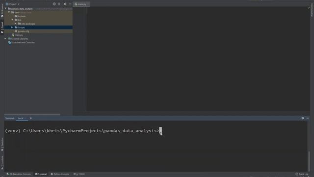Open Project panel settings gear
This screenshot has width=314, height=177.
(65, 4)
